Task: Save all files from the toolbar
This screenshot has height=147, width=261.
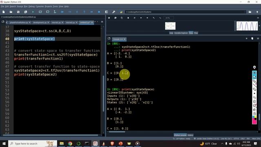Action: pyautogui.click(x=25, y=12)
